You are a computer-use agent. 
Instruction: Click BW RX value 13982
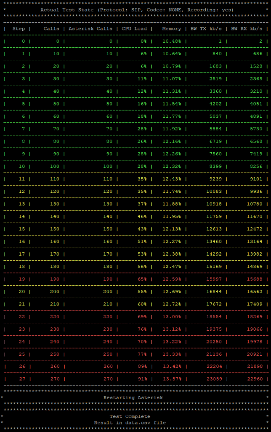click(x=255, y=254)
